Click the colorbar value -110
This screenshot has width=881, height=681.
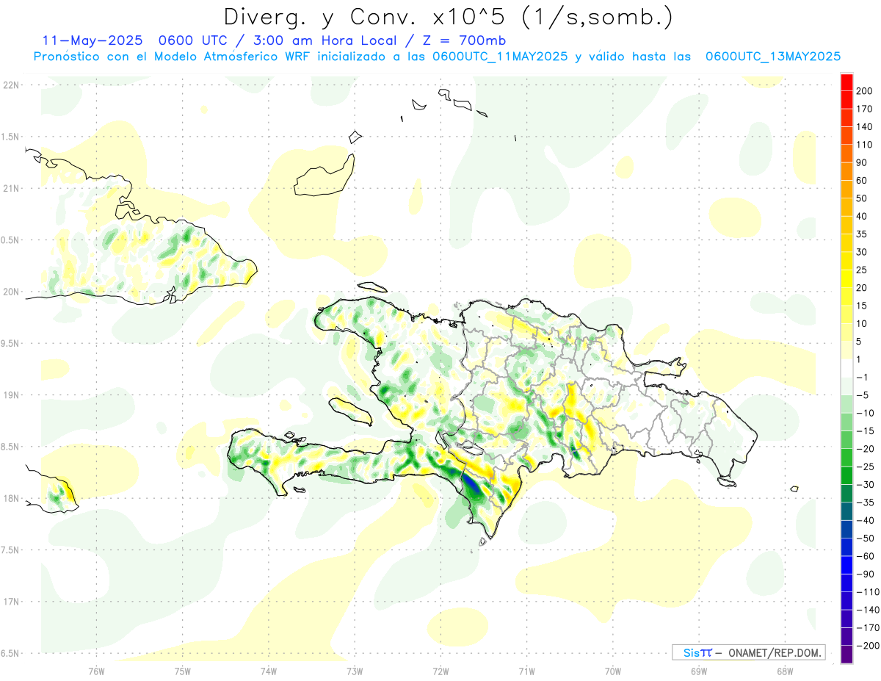[868, 592]
